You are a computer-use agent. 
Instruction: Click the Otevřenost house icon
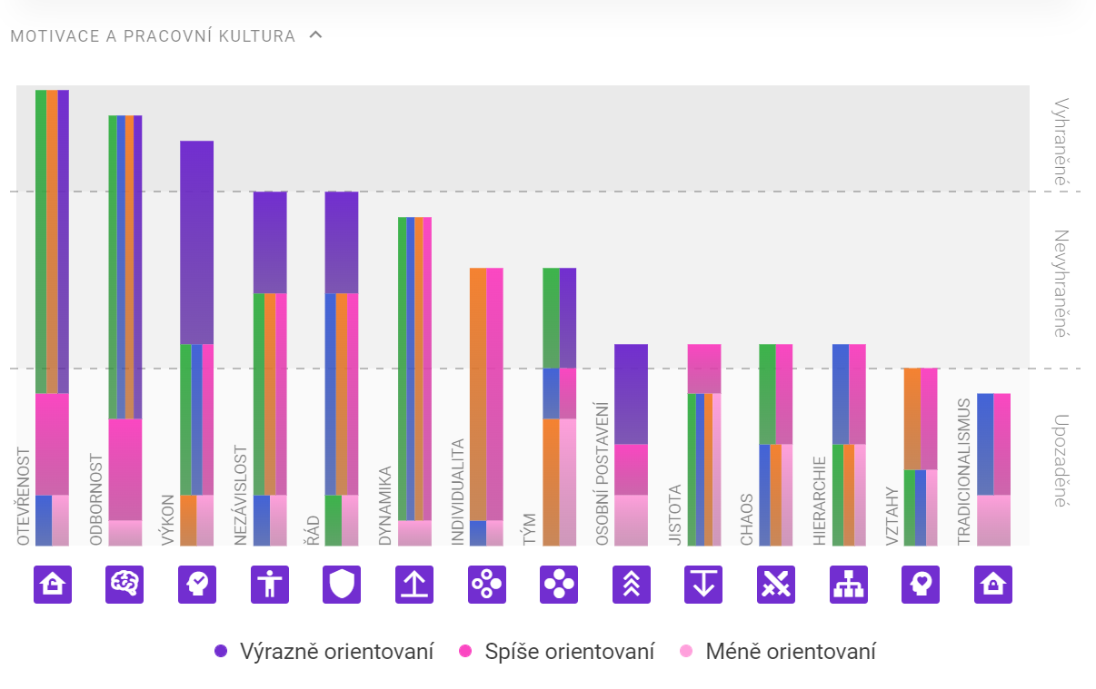click(x=52, y=585)
